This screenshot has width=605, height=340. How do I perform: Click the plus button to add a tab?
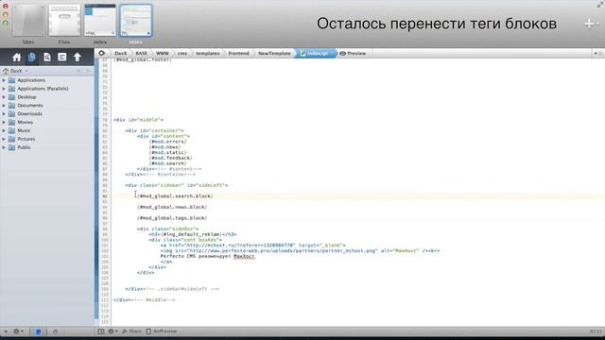(589, 24)
